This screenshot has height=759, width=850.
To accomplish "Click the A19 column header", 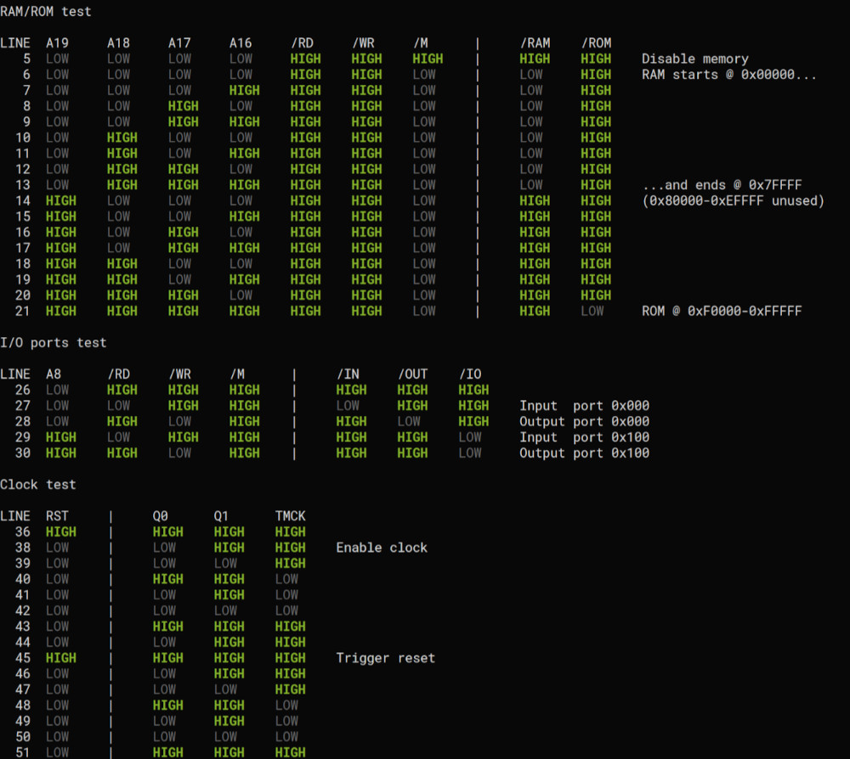I will pos(57,42).
